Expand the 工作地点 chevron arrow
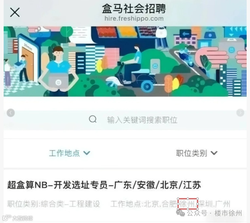The width and height of the screenshot is (250, 223). pos(87,153)
